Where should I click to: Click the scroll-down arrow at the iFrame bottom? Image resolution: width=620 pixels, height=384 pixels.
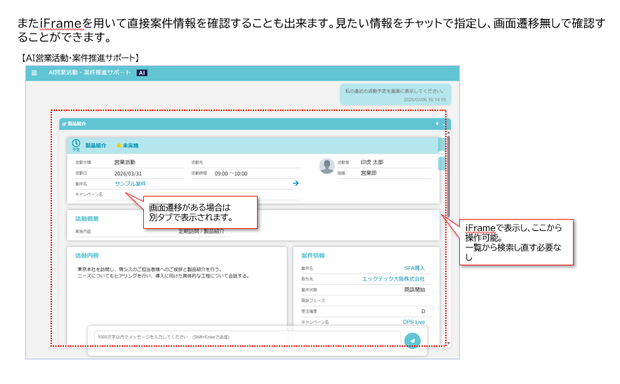[449, 343]
